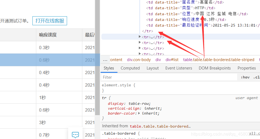This screenshot has width=260, height=139.
Task: Expand the highlighted collapsed tr element
Action: tap(140, 37)
